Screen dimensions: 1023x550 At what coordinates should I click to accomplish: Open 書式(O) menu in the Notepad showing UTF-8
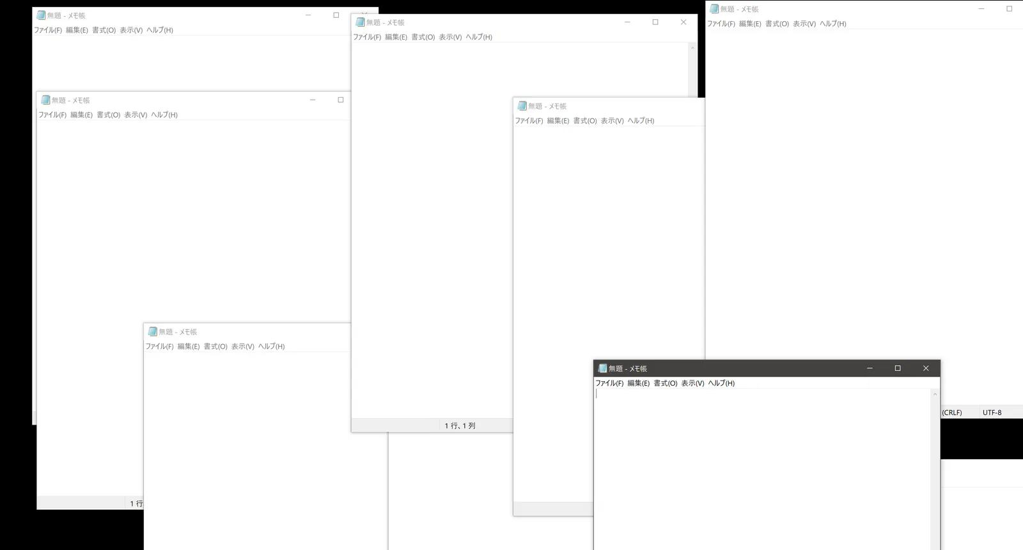point(777,24)
